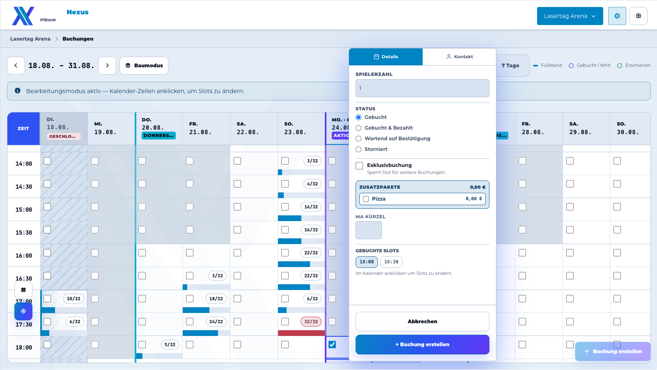Go to next date range arrow
Screen dimensions: 657x370
point(107,66)
